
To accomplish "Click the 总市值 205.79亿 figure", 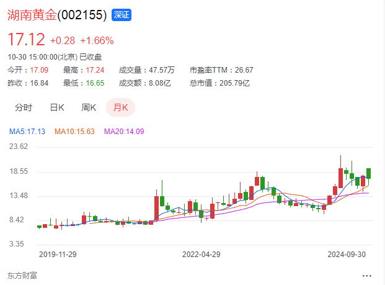I will [x=219, y=83].
